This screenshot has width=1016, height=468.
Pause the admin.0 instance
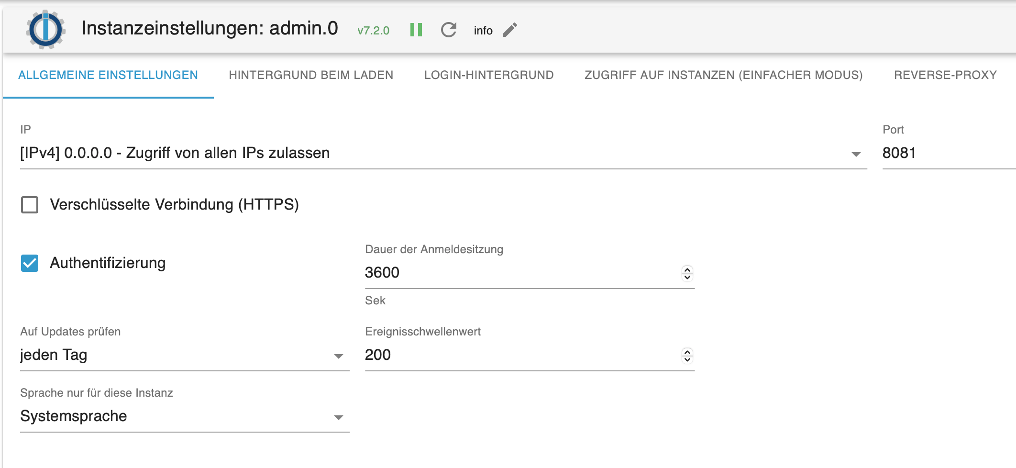(416, 30)
